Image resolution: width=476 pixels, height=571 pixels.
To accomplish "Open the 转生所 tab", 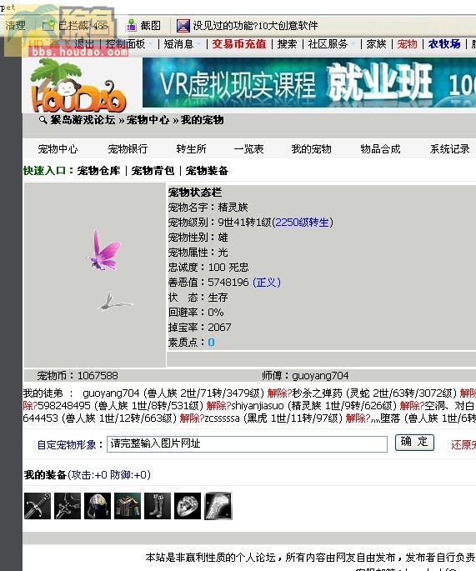I will click(191, 149).
